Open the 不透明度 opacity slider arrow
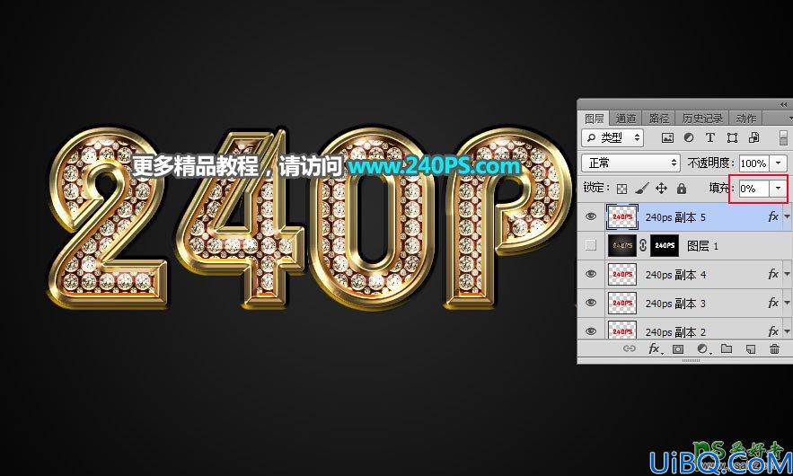Viewport: 793px width, 476px height. (x=778, y=163)
